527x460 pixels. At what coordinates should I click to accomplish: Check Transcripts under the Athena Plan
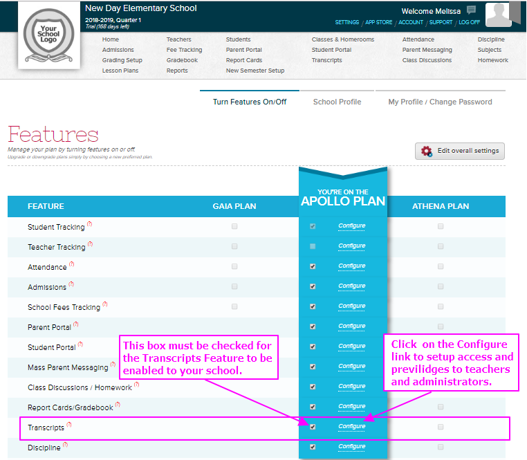pos(441,427)
